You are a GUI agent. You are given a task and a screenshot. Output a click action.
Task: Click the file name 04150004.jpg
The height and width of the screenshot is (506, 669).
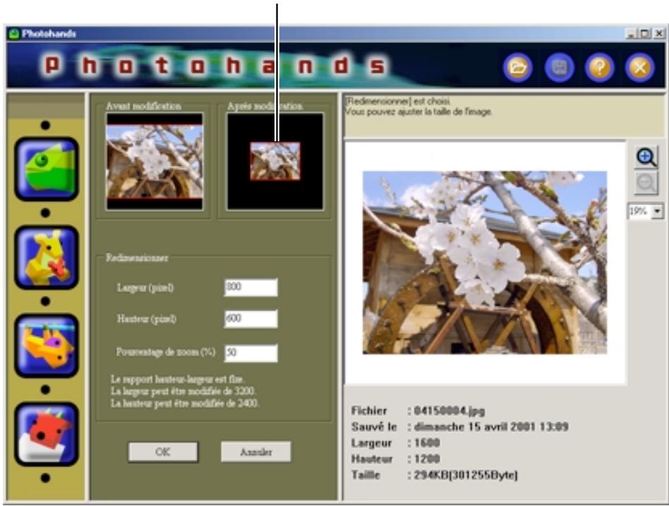pos(450,411)
